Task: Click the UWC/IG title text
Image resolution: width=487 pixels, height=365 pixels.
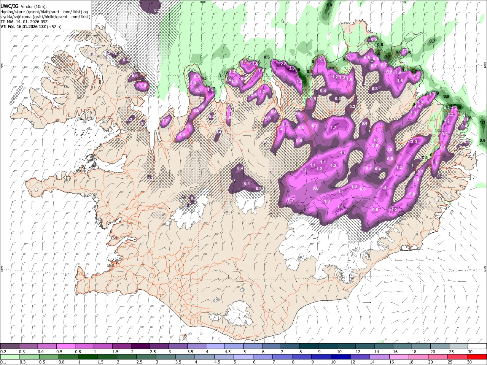Action: 9,6
